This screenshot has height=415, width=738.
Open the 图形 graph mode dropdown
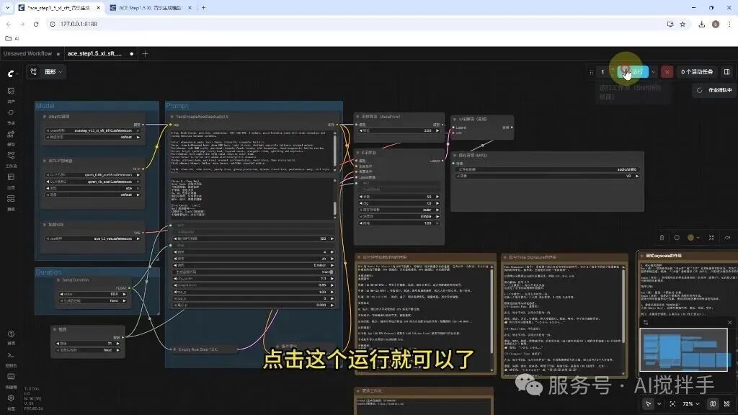(x=53, y=72)
